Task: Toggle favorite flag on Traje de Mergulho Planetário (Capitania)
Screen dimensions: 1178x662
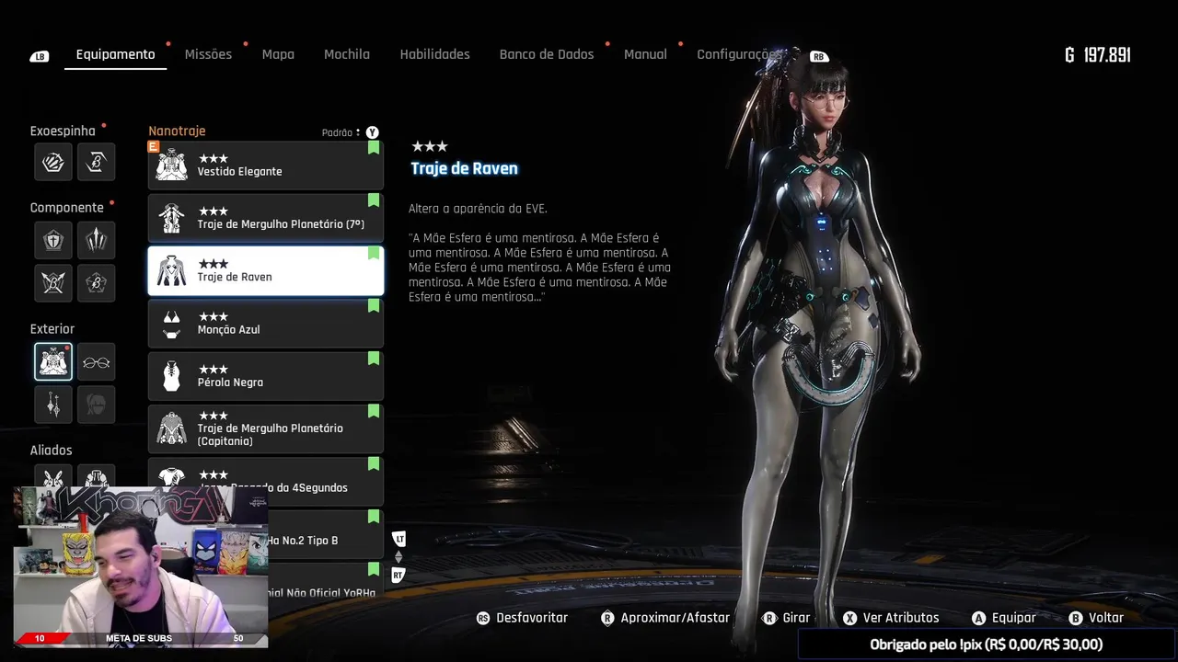Action: (374, 411)
